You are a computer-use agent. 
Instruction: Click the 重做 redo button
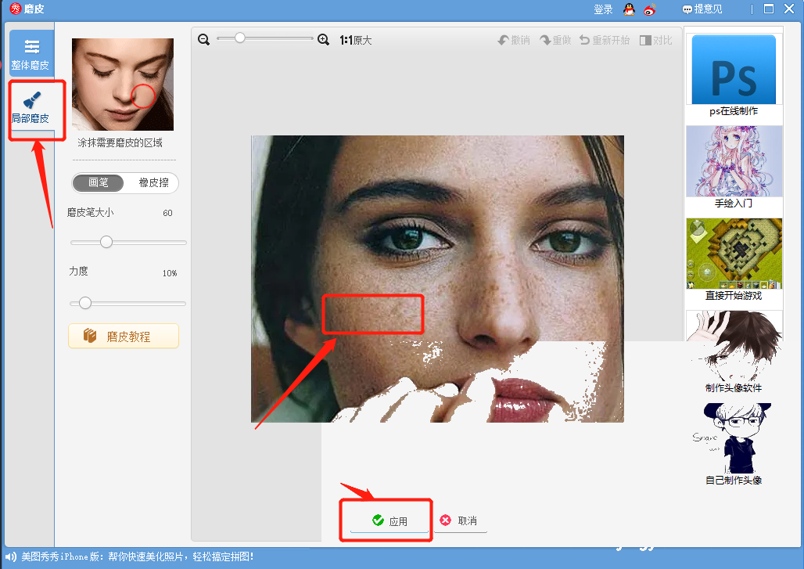[555, 40]
